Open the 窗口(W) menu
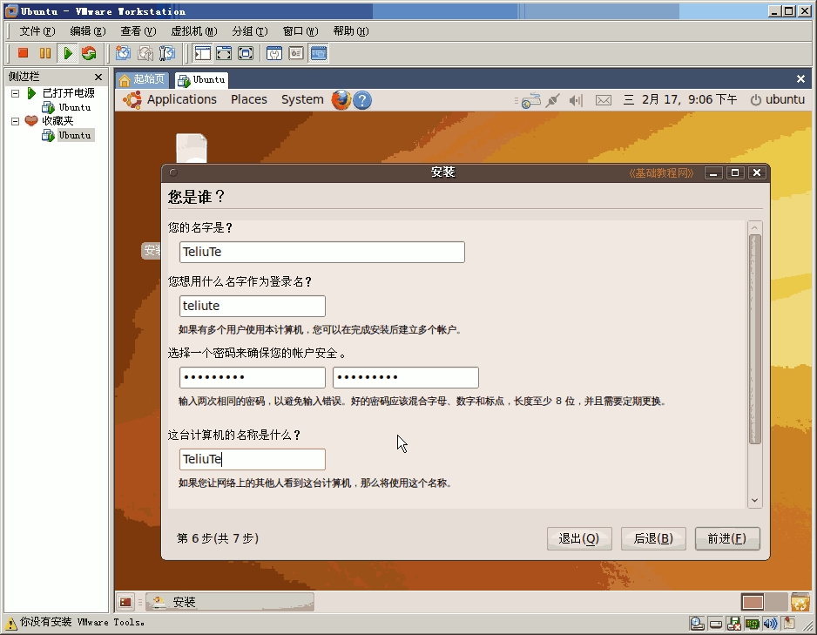This screenshot has height=635, width=817. (x=300, y=31)
